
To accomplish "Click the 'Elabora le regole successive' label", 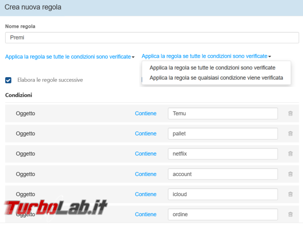I will coord(50,80).
